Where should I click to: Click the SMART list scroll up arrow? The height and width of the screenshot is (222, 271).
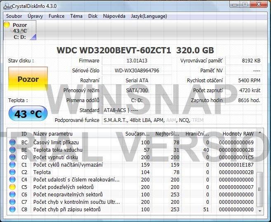click(x=259, y=133)
